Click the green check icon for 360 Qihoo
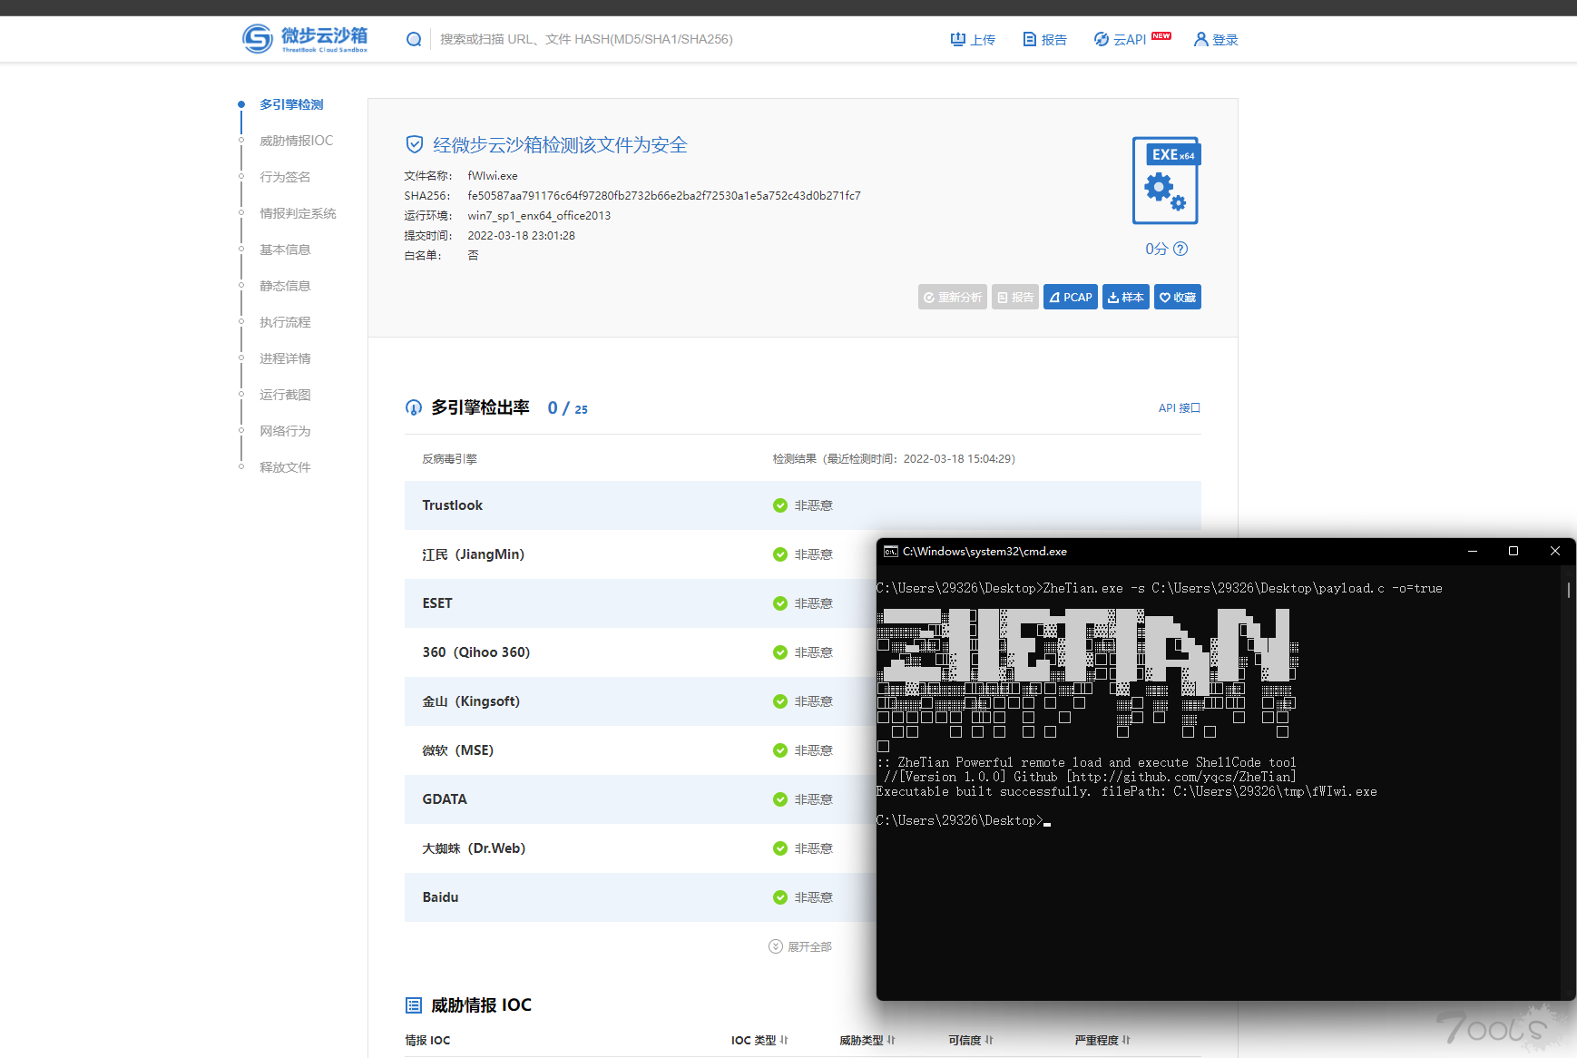The image size is (1577, 1058). click(x=780, y=652)
